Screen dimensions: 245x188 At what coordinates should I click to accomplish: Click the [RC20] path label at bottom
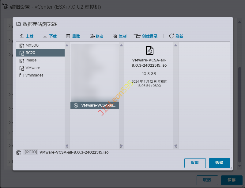[x=31, y=152]
